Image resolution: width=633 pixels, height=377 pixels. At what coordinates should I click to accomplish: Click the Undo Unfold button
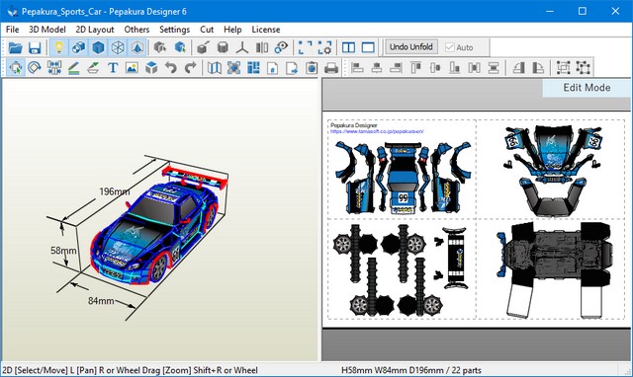(x=411, y=46)
